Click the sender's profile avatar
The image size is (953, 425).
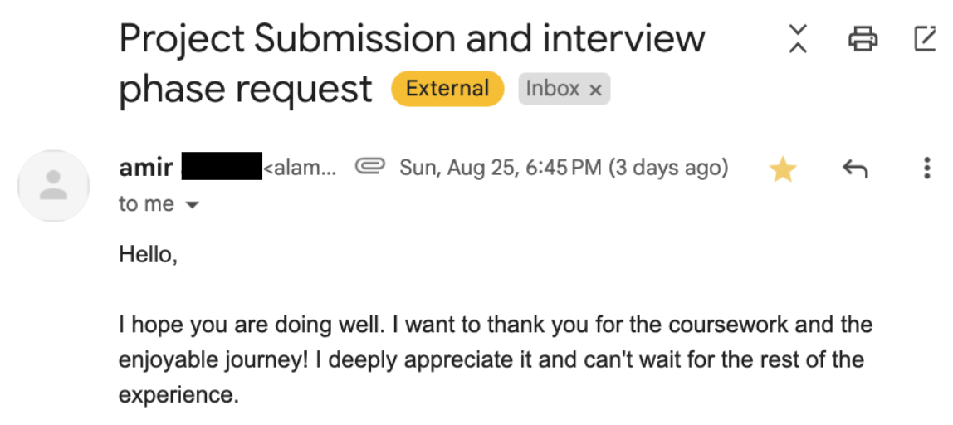(53, 185)
